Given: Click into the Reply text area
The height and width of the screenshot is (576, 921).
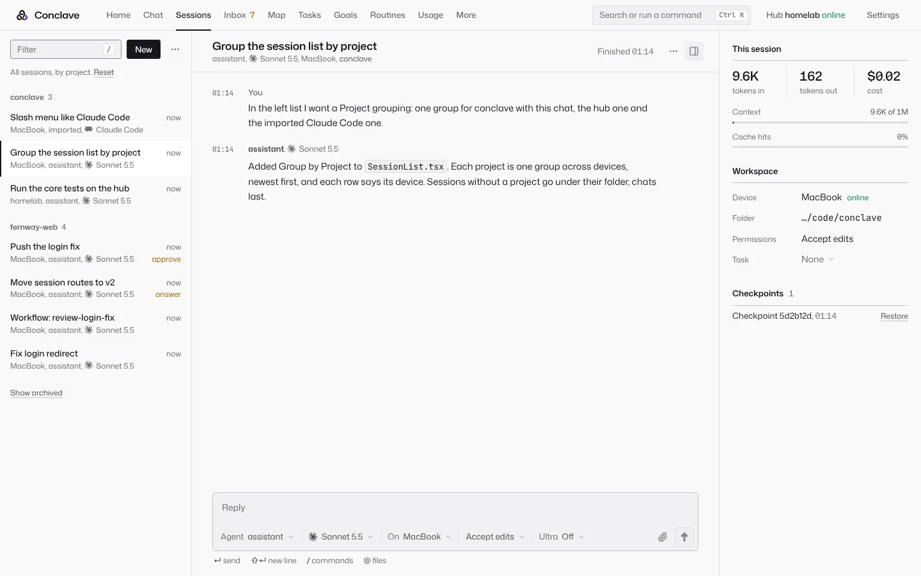Looking at the screenshot, I should click(x=455, y=508).
